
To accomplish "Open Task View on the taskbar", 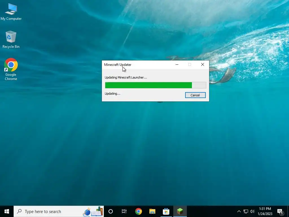I will [124, 211].
